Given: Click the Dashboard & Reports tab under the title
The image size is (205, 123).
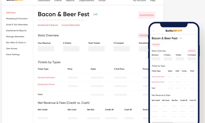Looking at the screenshot, I should (48, 25).
